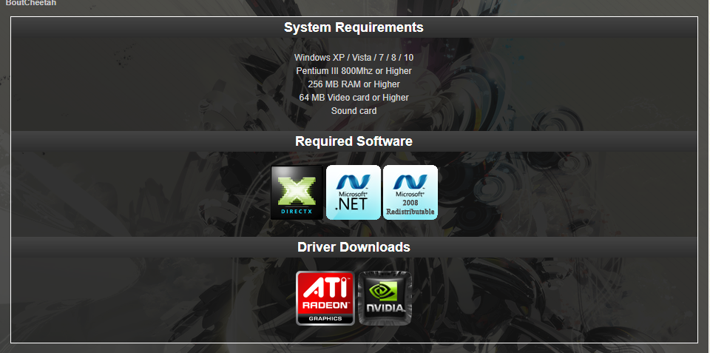Open the ATI Radeon Graphics driver icon

coord(325,298)
